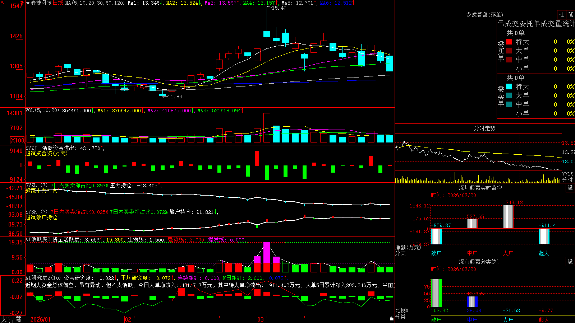The image size is (575, 323).
Task: Click the lock icon at the date axis end
Action: tap(391, 318)
